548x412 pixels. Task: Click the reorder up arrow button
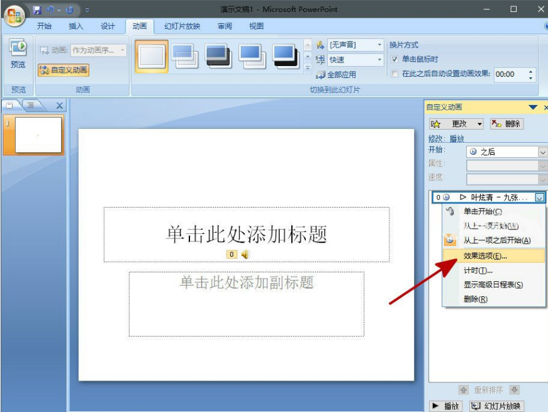(x=464, y=389)
